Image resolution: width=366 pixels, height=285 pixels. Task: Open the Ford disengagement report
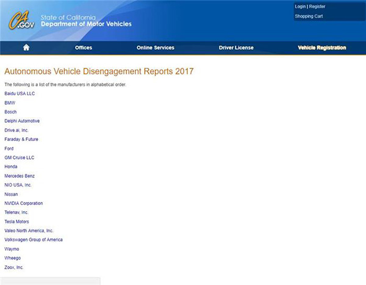coord(9,148)
